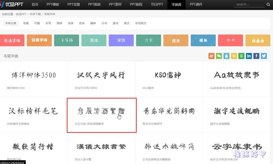Viewport: 273px width, 164px height.
Task: Click the green 手写体 tile
Action: coord(67,40)
